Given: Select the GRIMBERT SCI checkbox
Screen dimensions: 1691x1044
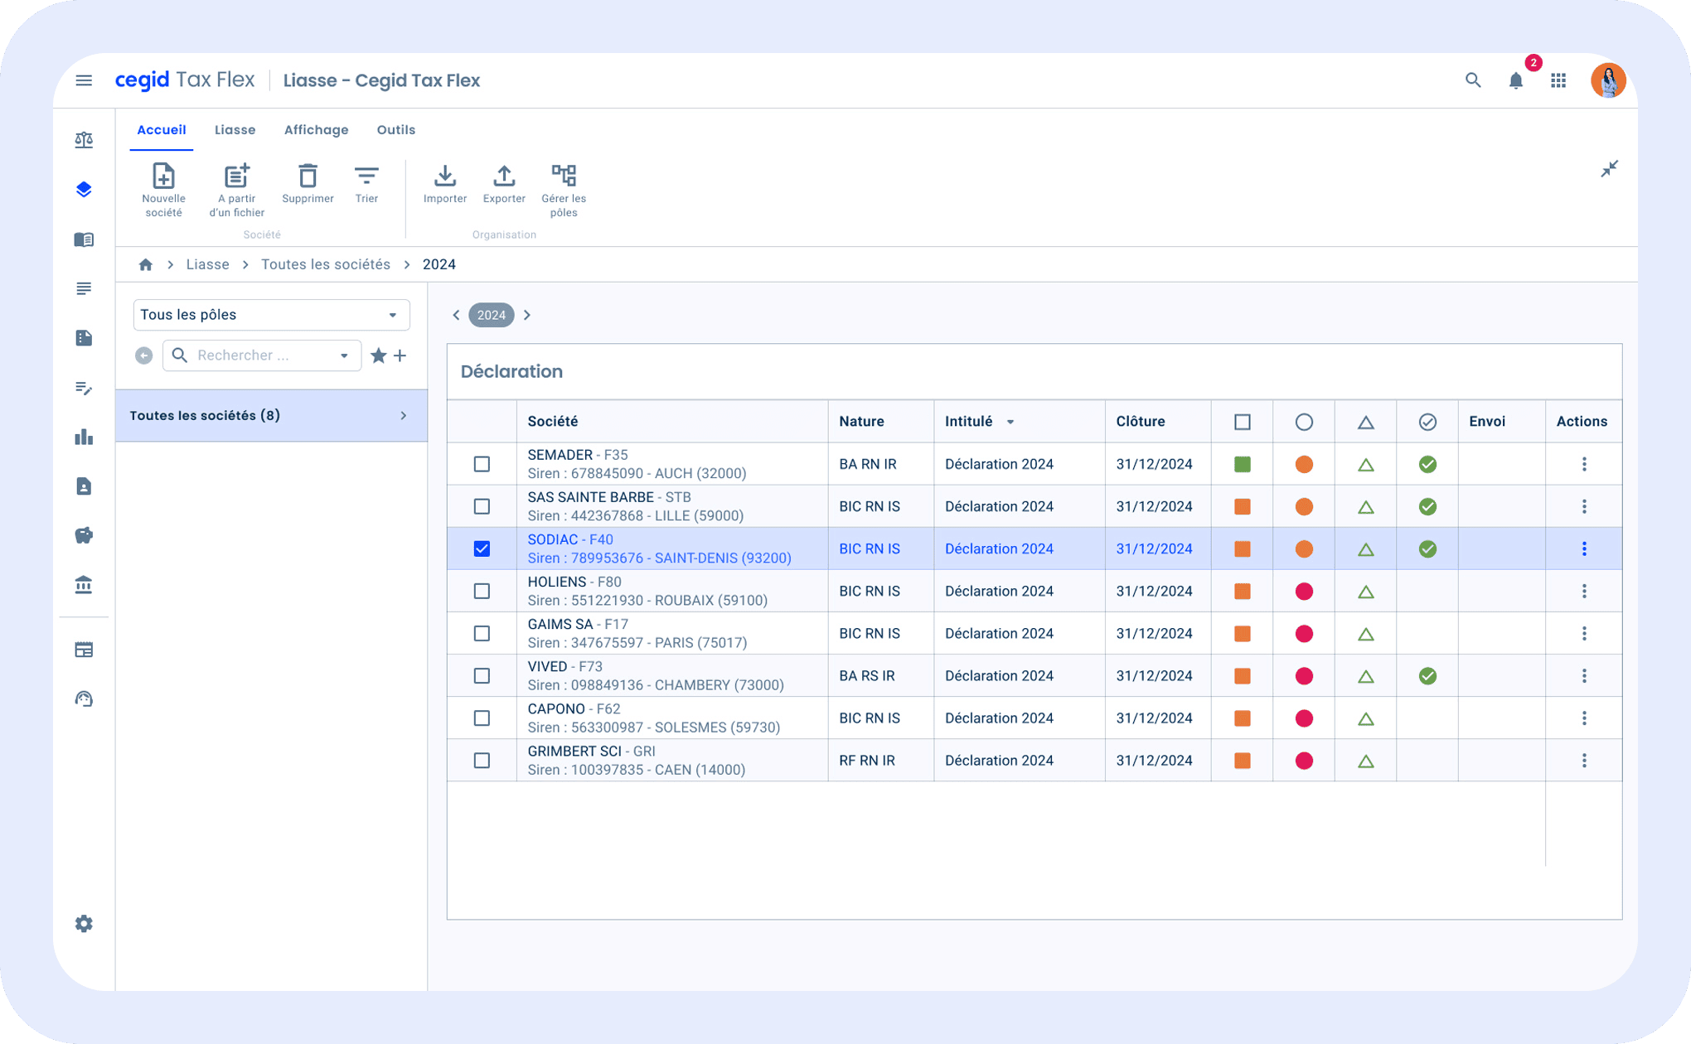Looking at the screenshot, I should [x=482, y=761].
